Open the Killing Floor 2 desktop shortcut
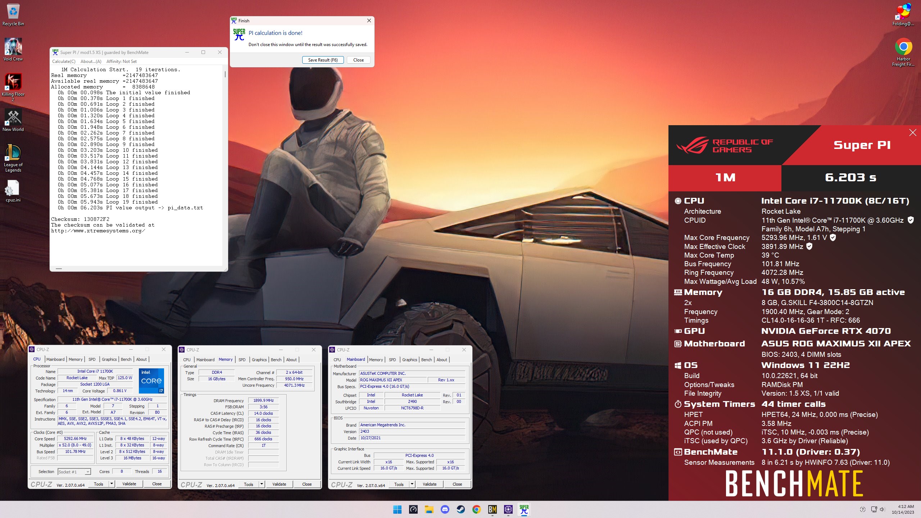This screenshot has height=518, width=921. [x=13, y=87]
